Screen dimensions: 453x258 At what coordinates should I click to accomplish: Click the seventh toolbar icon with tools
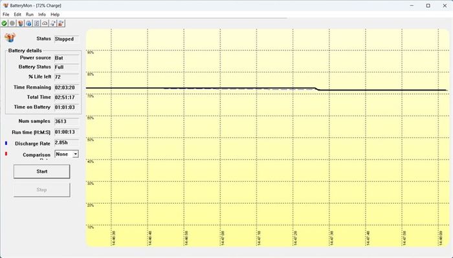tap(52, 23)
